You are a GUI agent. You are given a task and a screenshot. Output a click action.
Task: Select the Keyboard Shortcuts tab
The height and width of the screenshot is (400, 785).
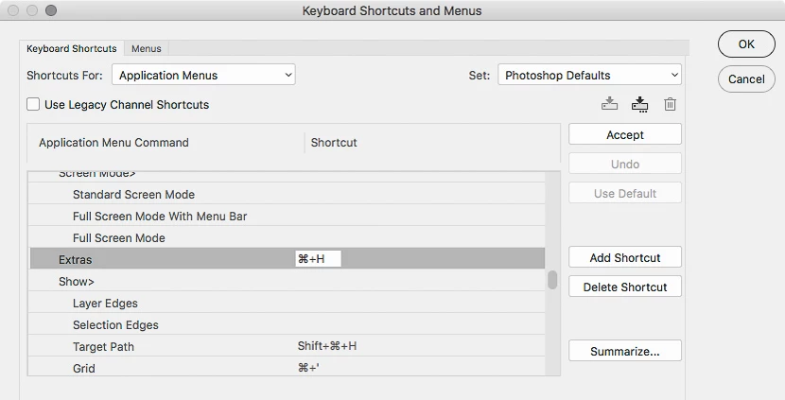[x=72, y=48]
